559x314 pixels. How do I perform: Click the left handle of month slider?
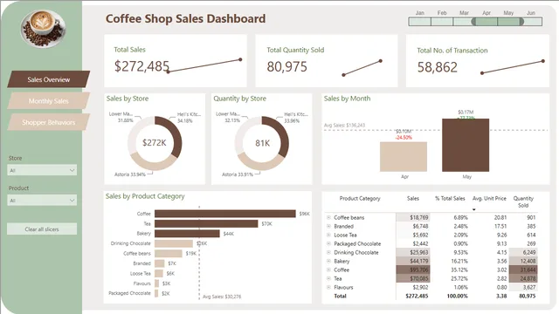pos(473,22)
